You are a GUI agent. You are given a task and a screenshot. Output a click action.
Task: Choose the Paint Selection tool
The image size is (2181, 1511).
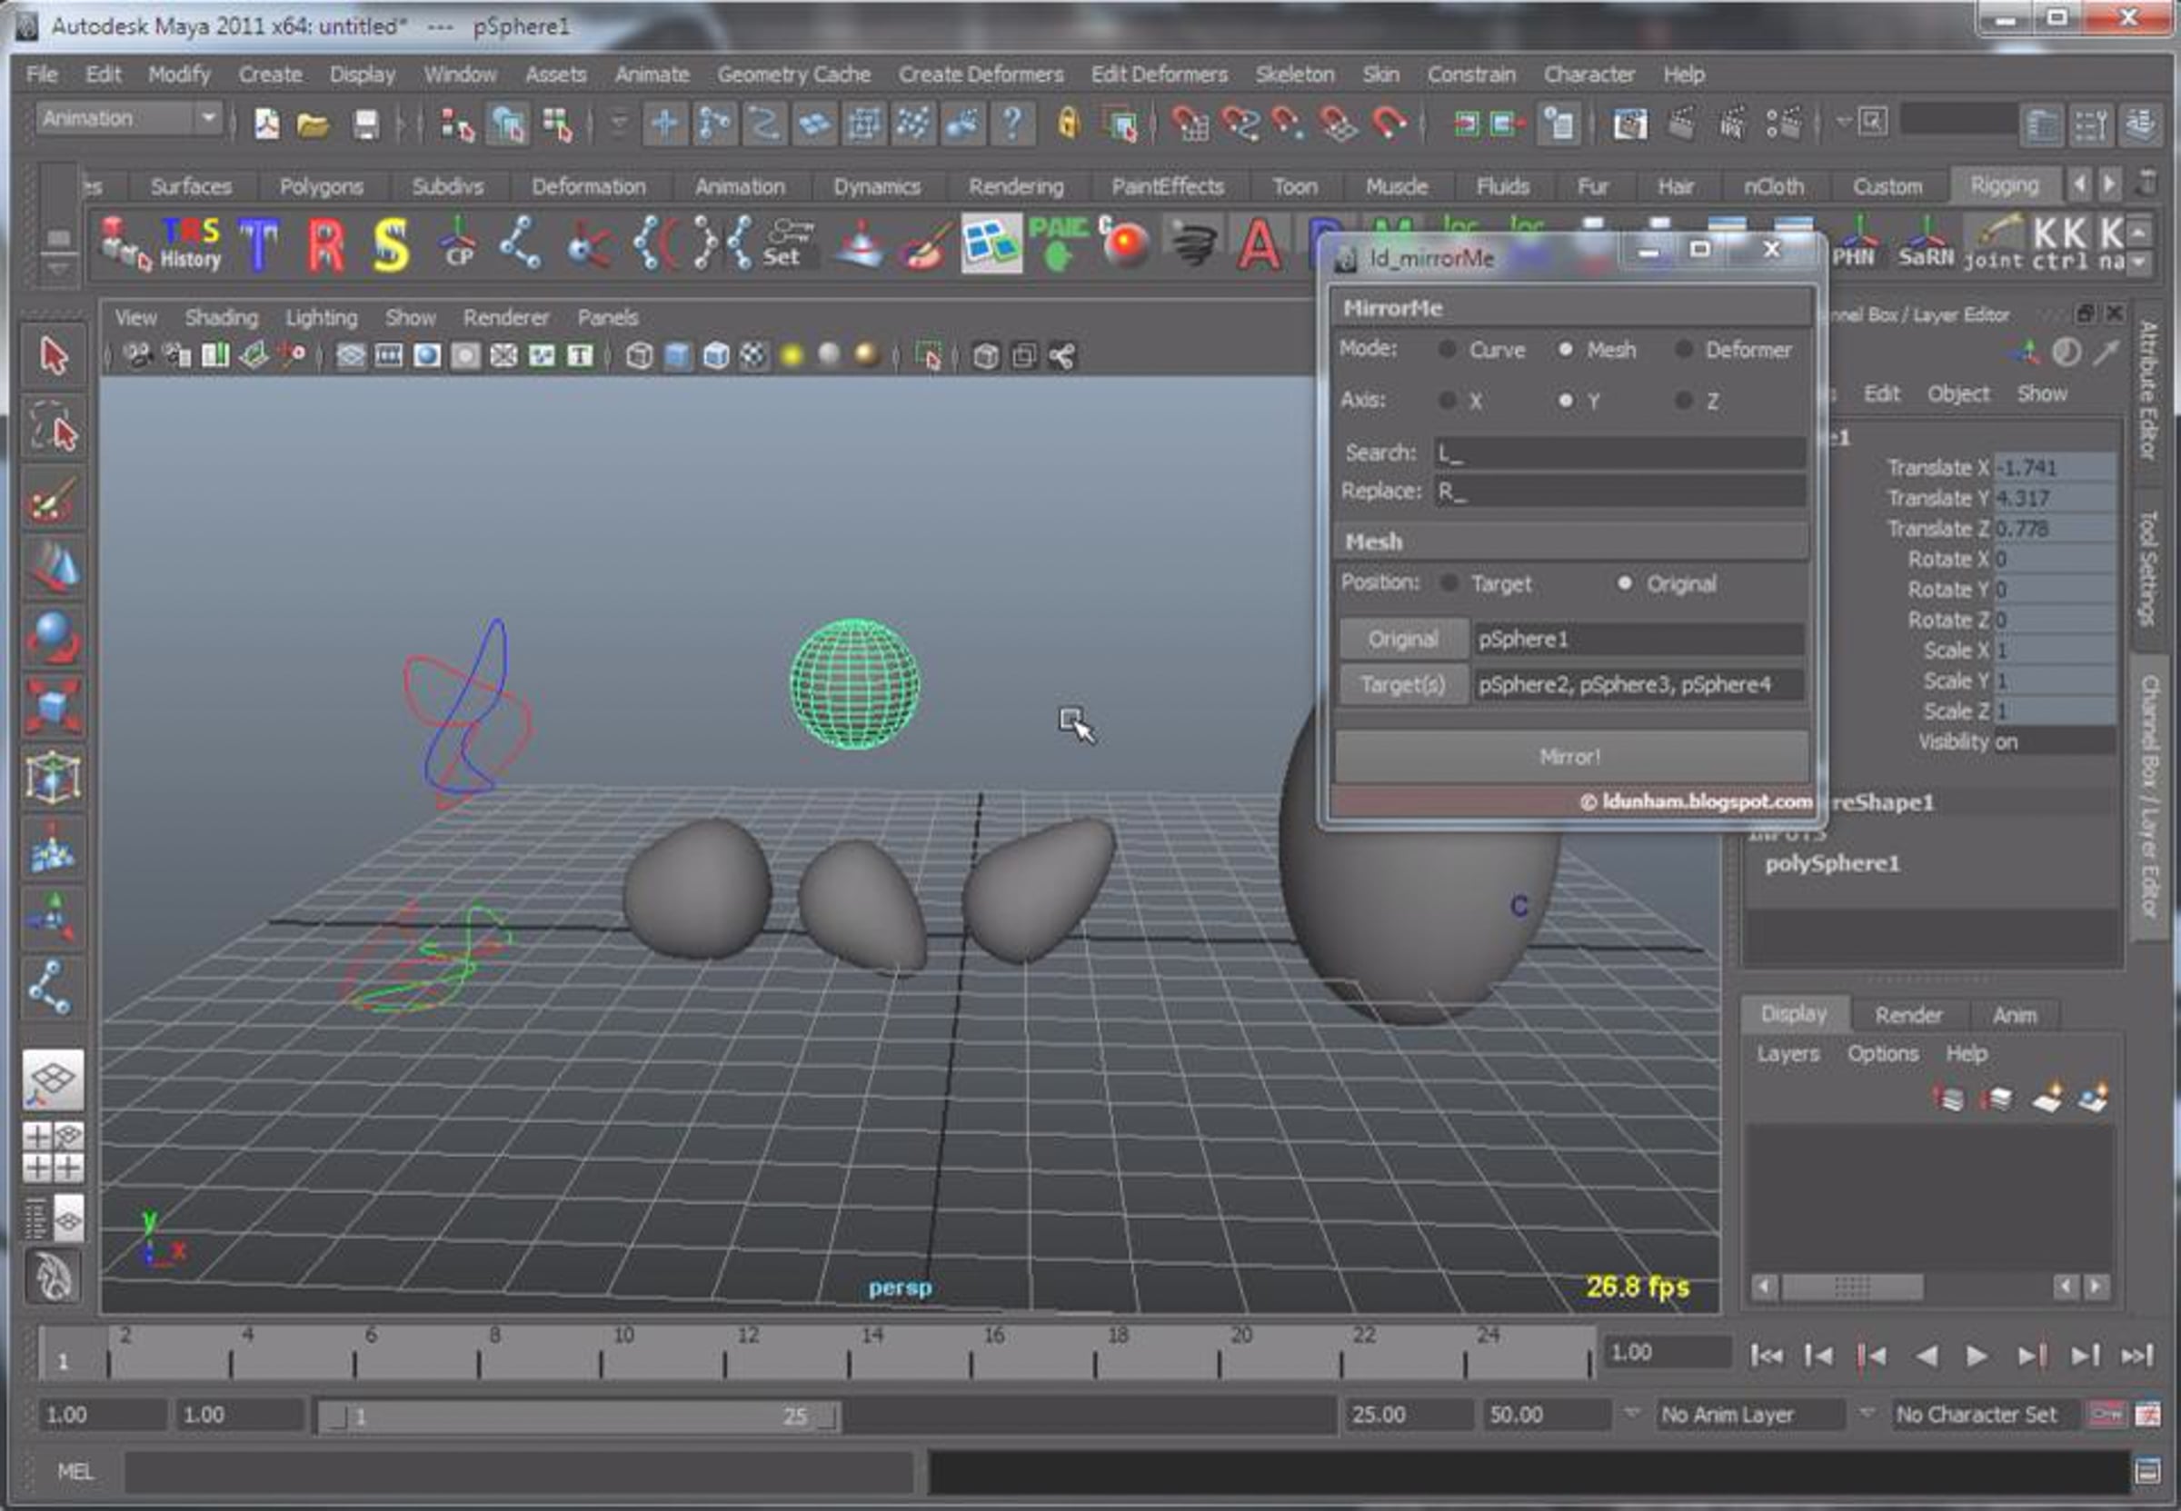pyautogui.click(x=53, y=498)
